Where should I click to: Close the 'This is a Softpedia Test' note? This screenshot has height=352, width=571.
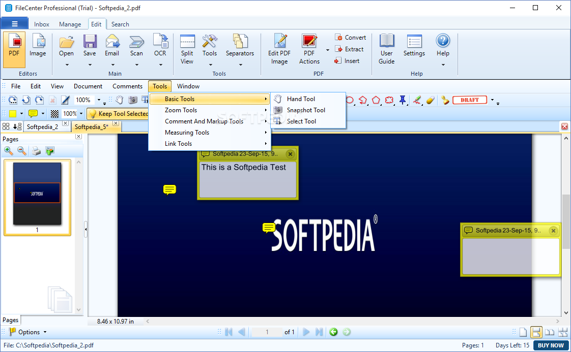coord(290,154)
